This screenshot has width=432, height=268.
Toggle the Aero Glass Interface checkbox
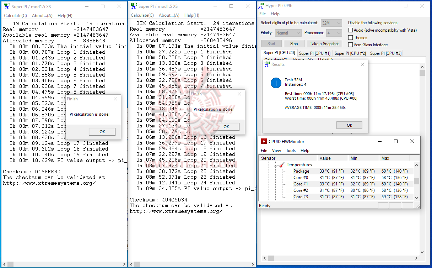[350, 45]
